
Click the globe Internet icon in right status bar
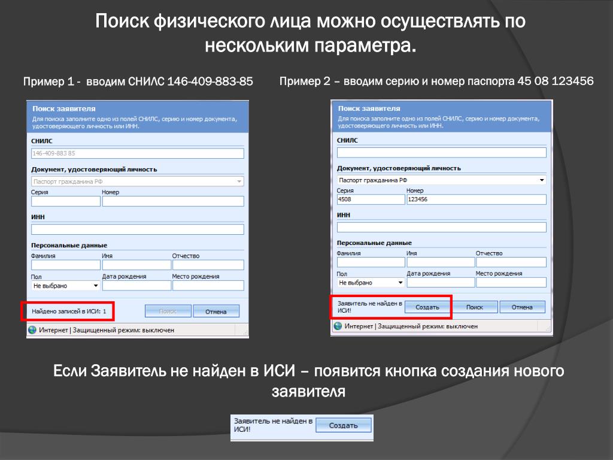click(x=338, y=326)
